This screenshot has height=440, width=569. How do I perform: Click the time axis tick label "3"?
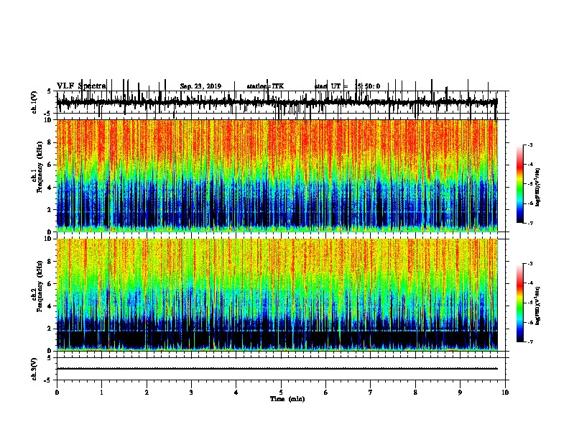tap(191, 393)
